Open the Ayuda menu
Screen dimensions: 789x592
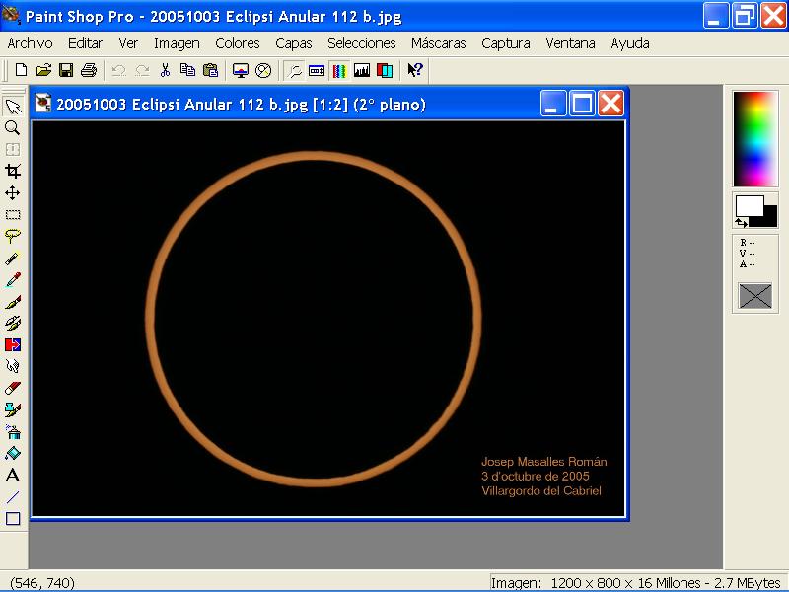(629, 43)
